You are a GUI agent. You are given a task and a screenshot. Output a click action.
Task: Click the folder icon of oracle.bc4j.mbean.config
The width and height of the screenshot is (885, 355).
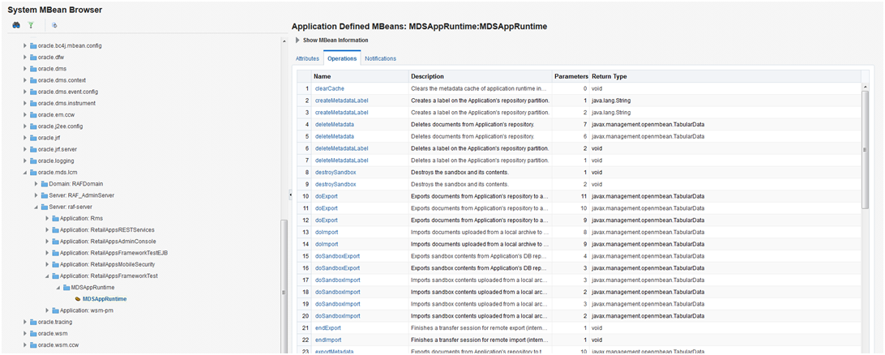(x=33, y=45)
